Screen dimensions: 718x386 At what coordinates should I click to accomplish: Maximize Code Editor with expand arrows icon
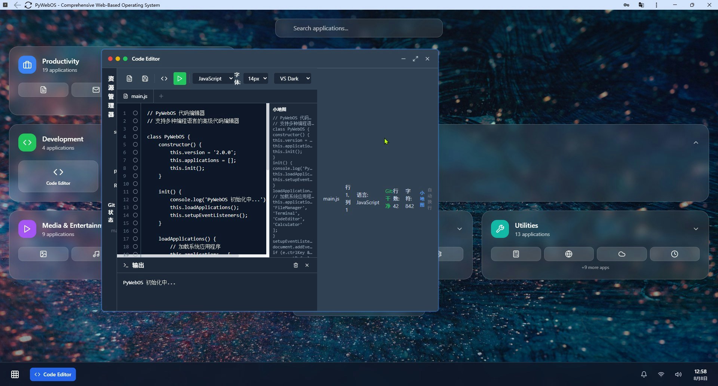pyautogui.click(x=415, y=59)
